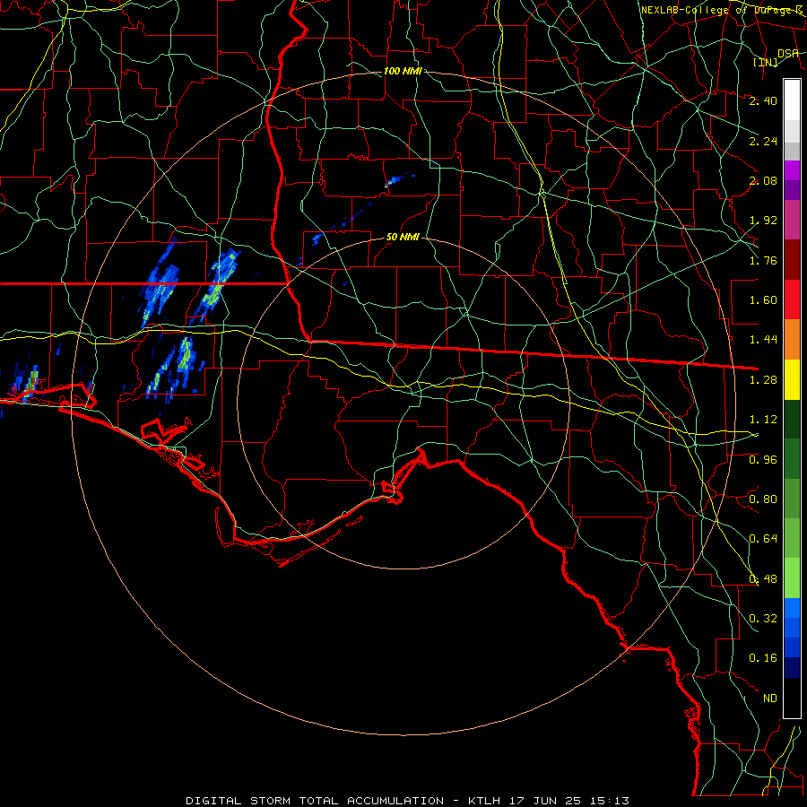Select the bright magenta legend swatch near 2.08

pyautogui.click(x=792, y=170)
